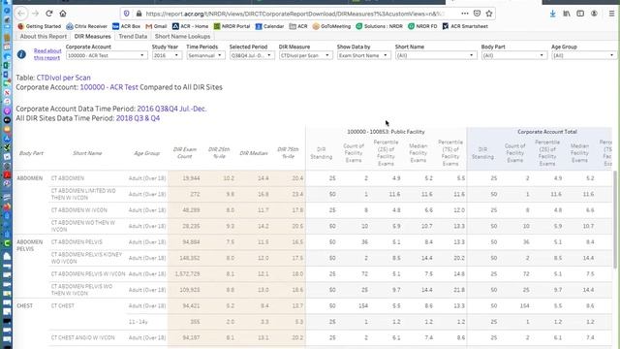Bookmark this page with the star
The image size is (620, 349).
click(x=489, y=14)
